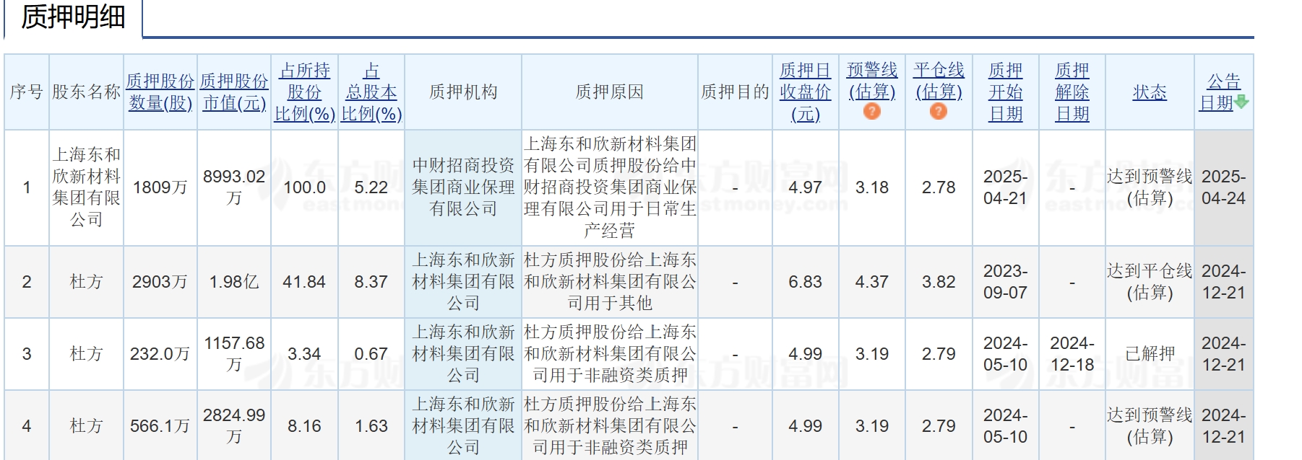Sort by 质押股份数量(股) header
Viewport: 1302px width, 460px height.
160,92
